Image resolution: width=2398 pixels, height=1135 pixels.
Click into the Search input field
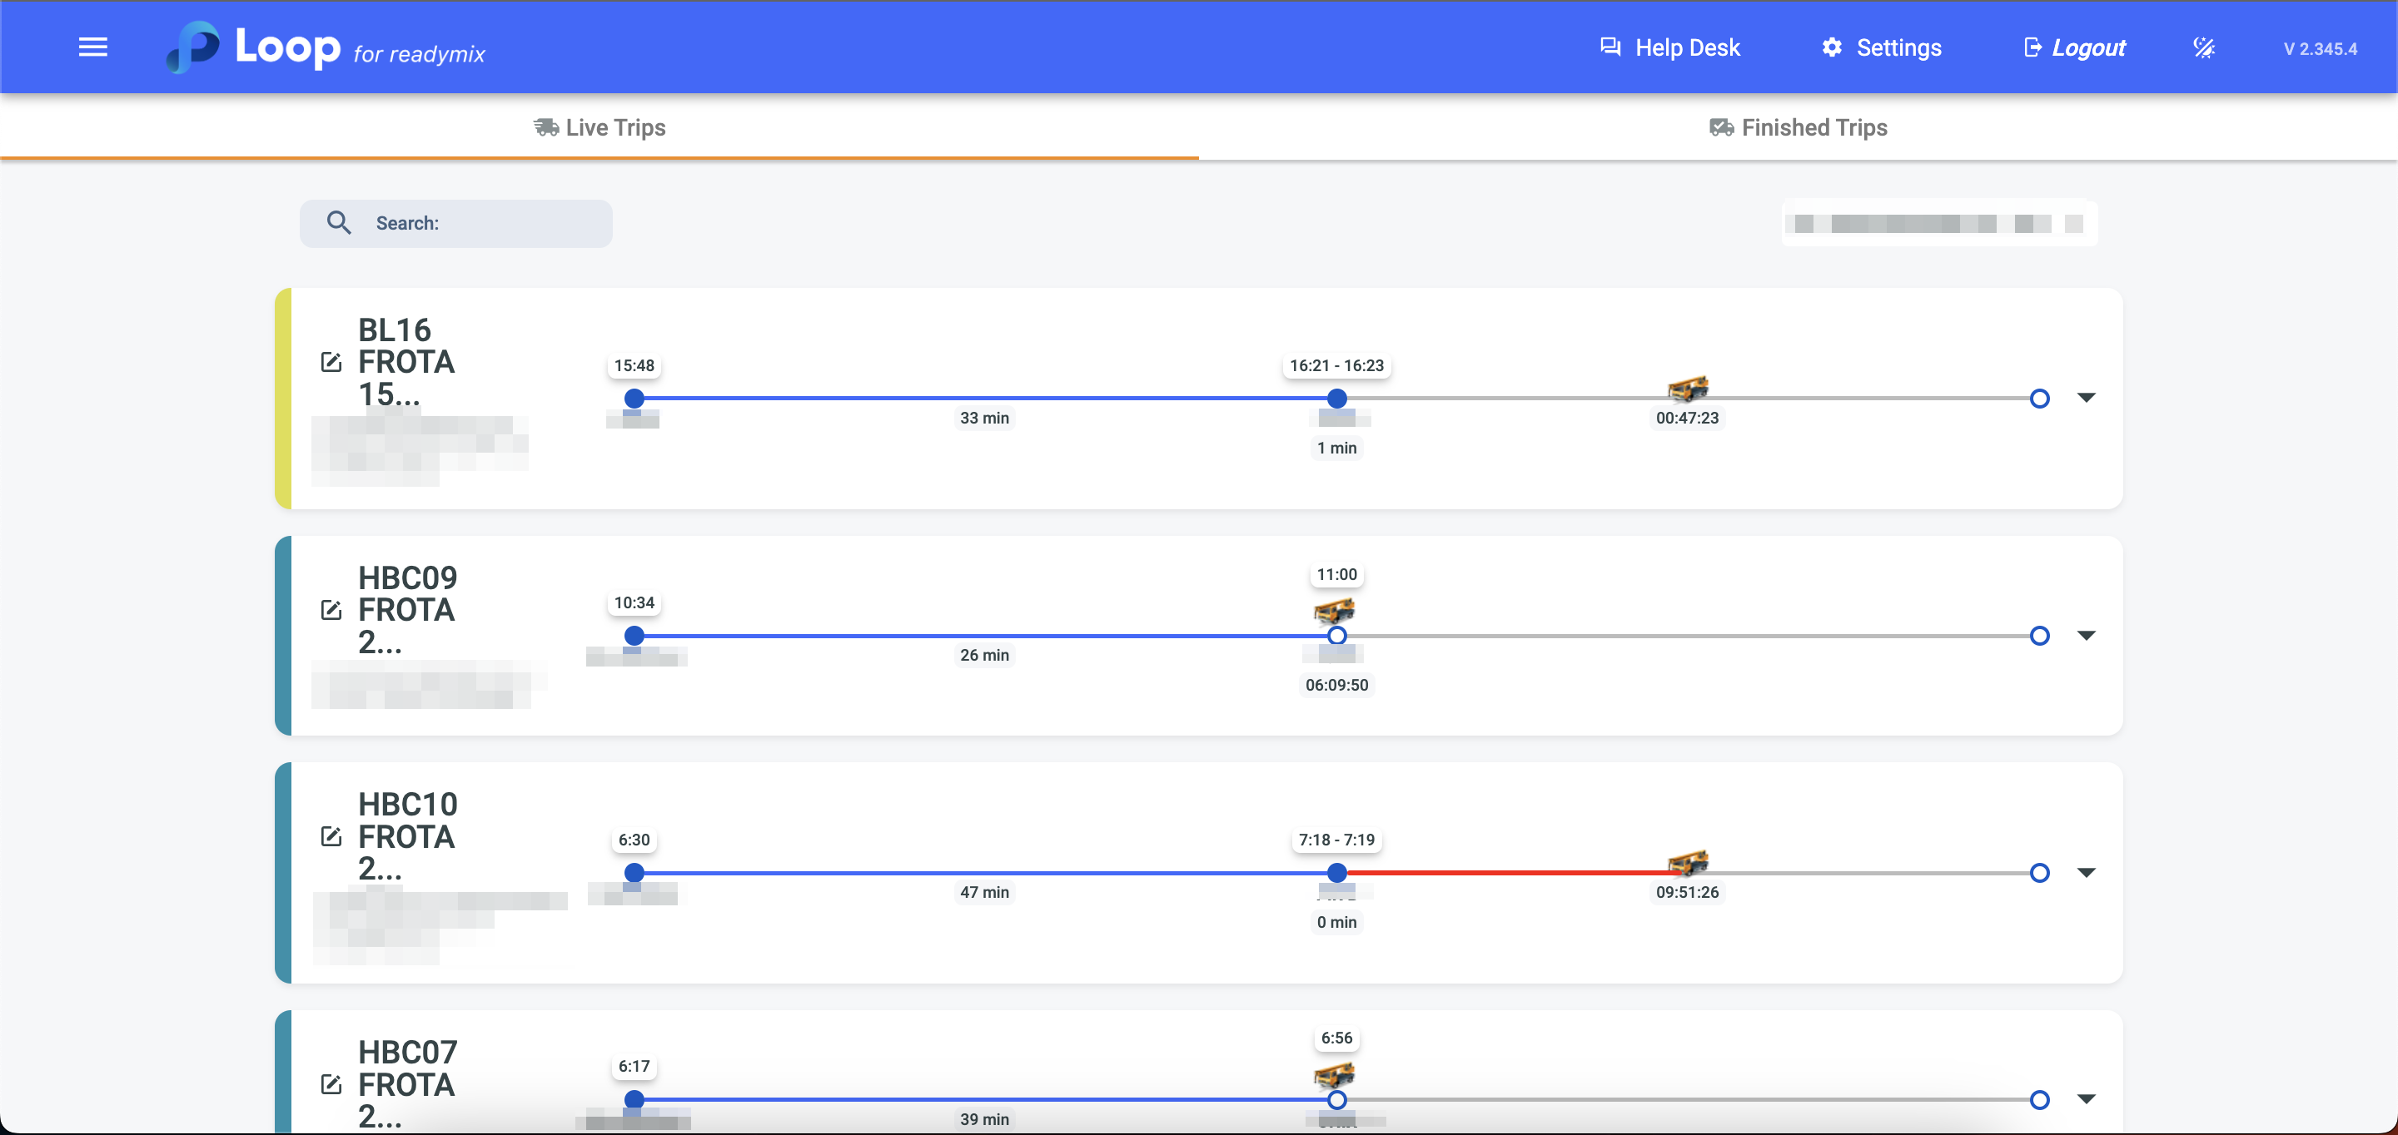pyautogui.click(x=484, y=223)
